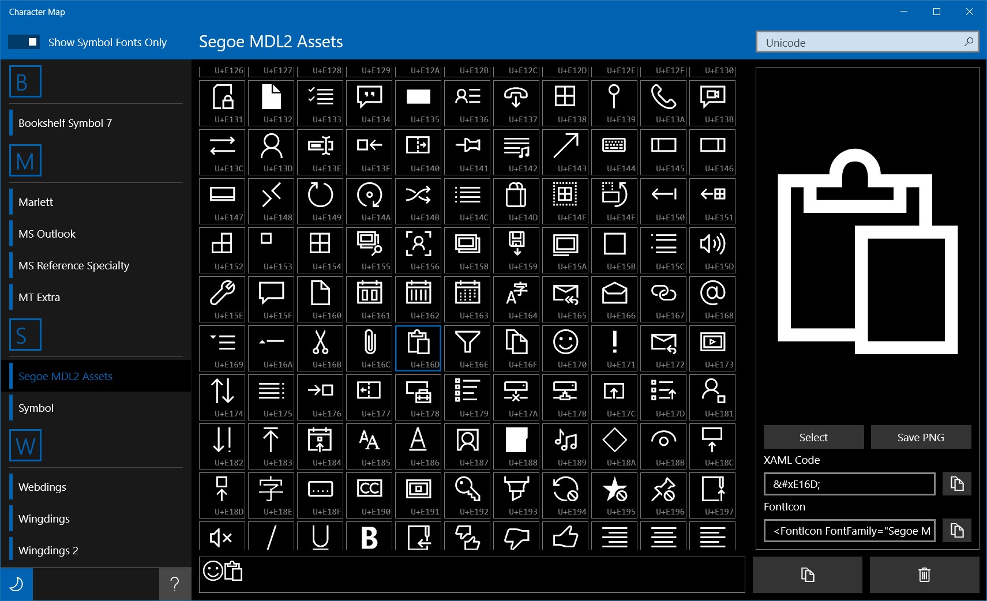Choose the Marlett font
Screen dimensions: 987x601
96,202
